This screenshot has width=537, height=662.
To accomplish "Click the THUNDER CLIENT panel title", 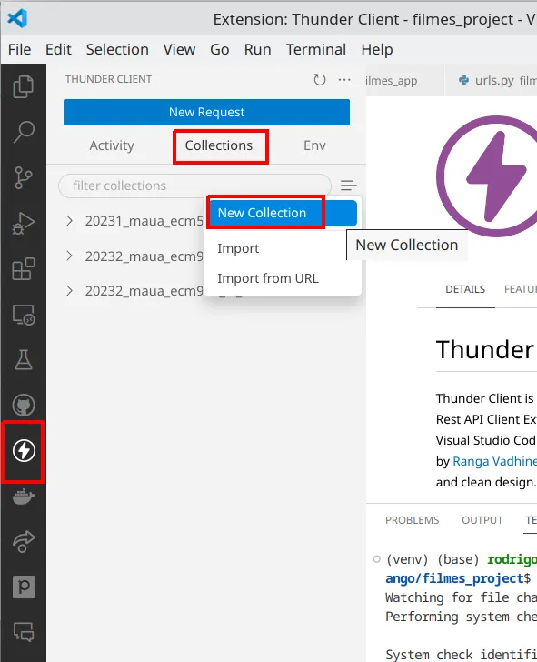I will pyautogui.click(x=108, y=79).
